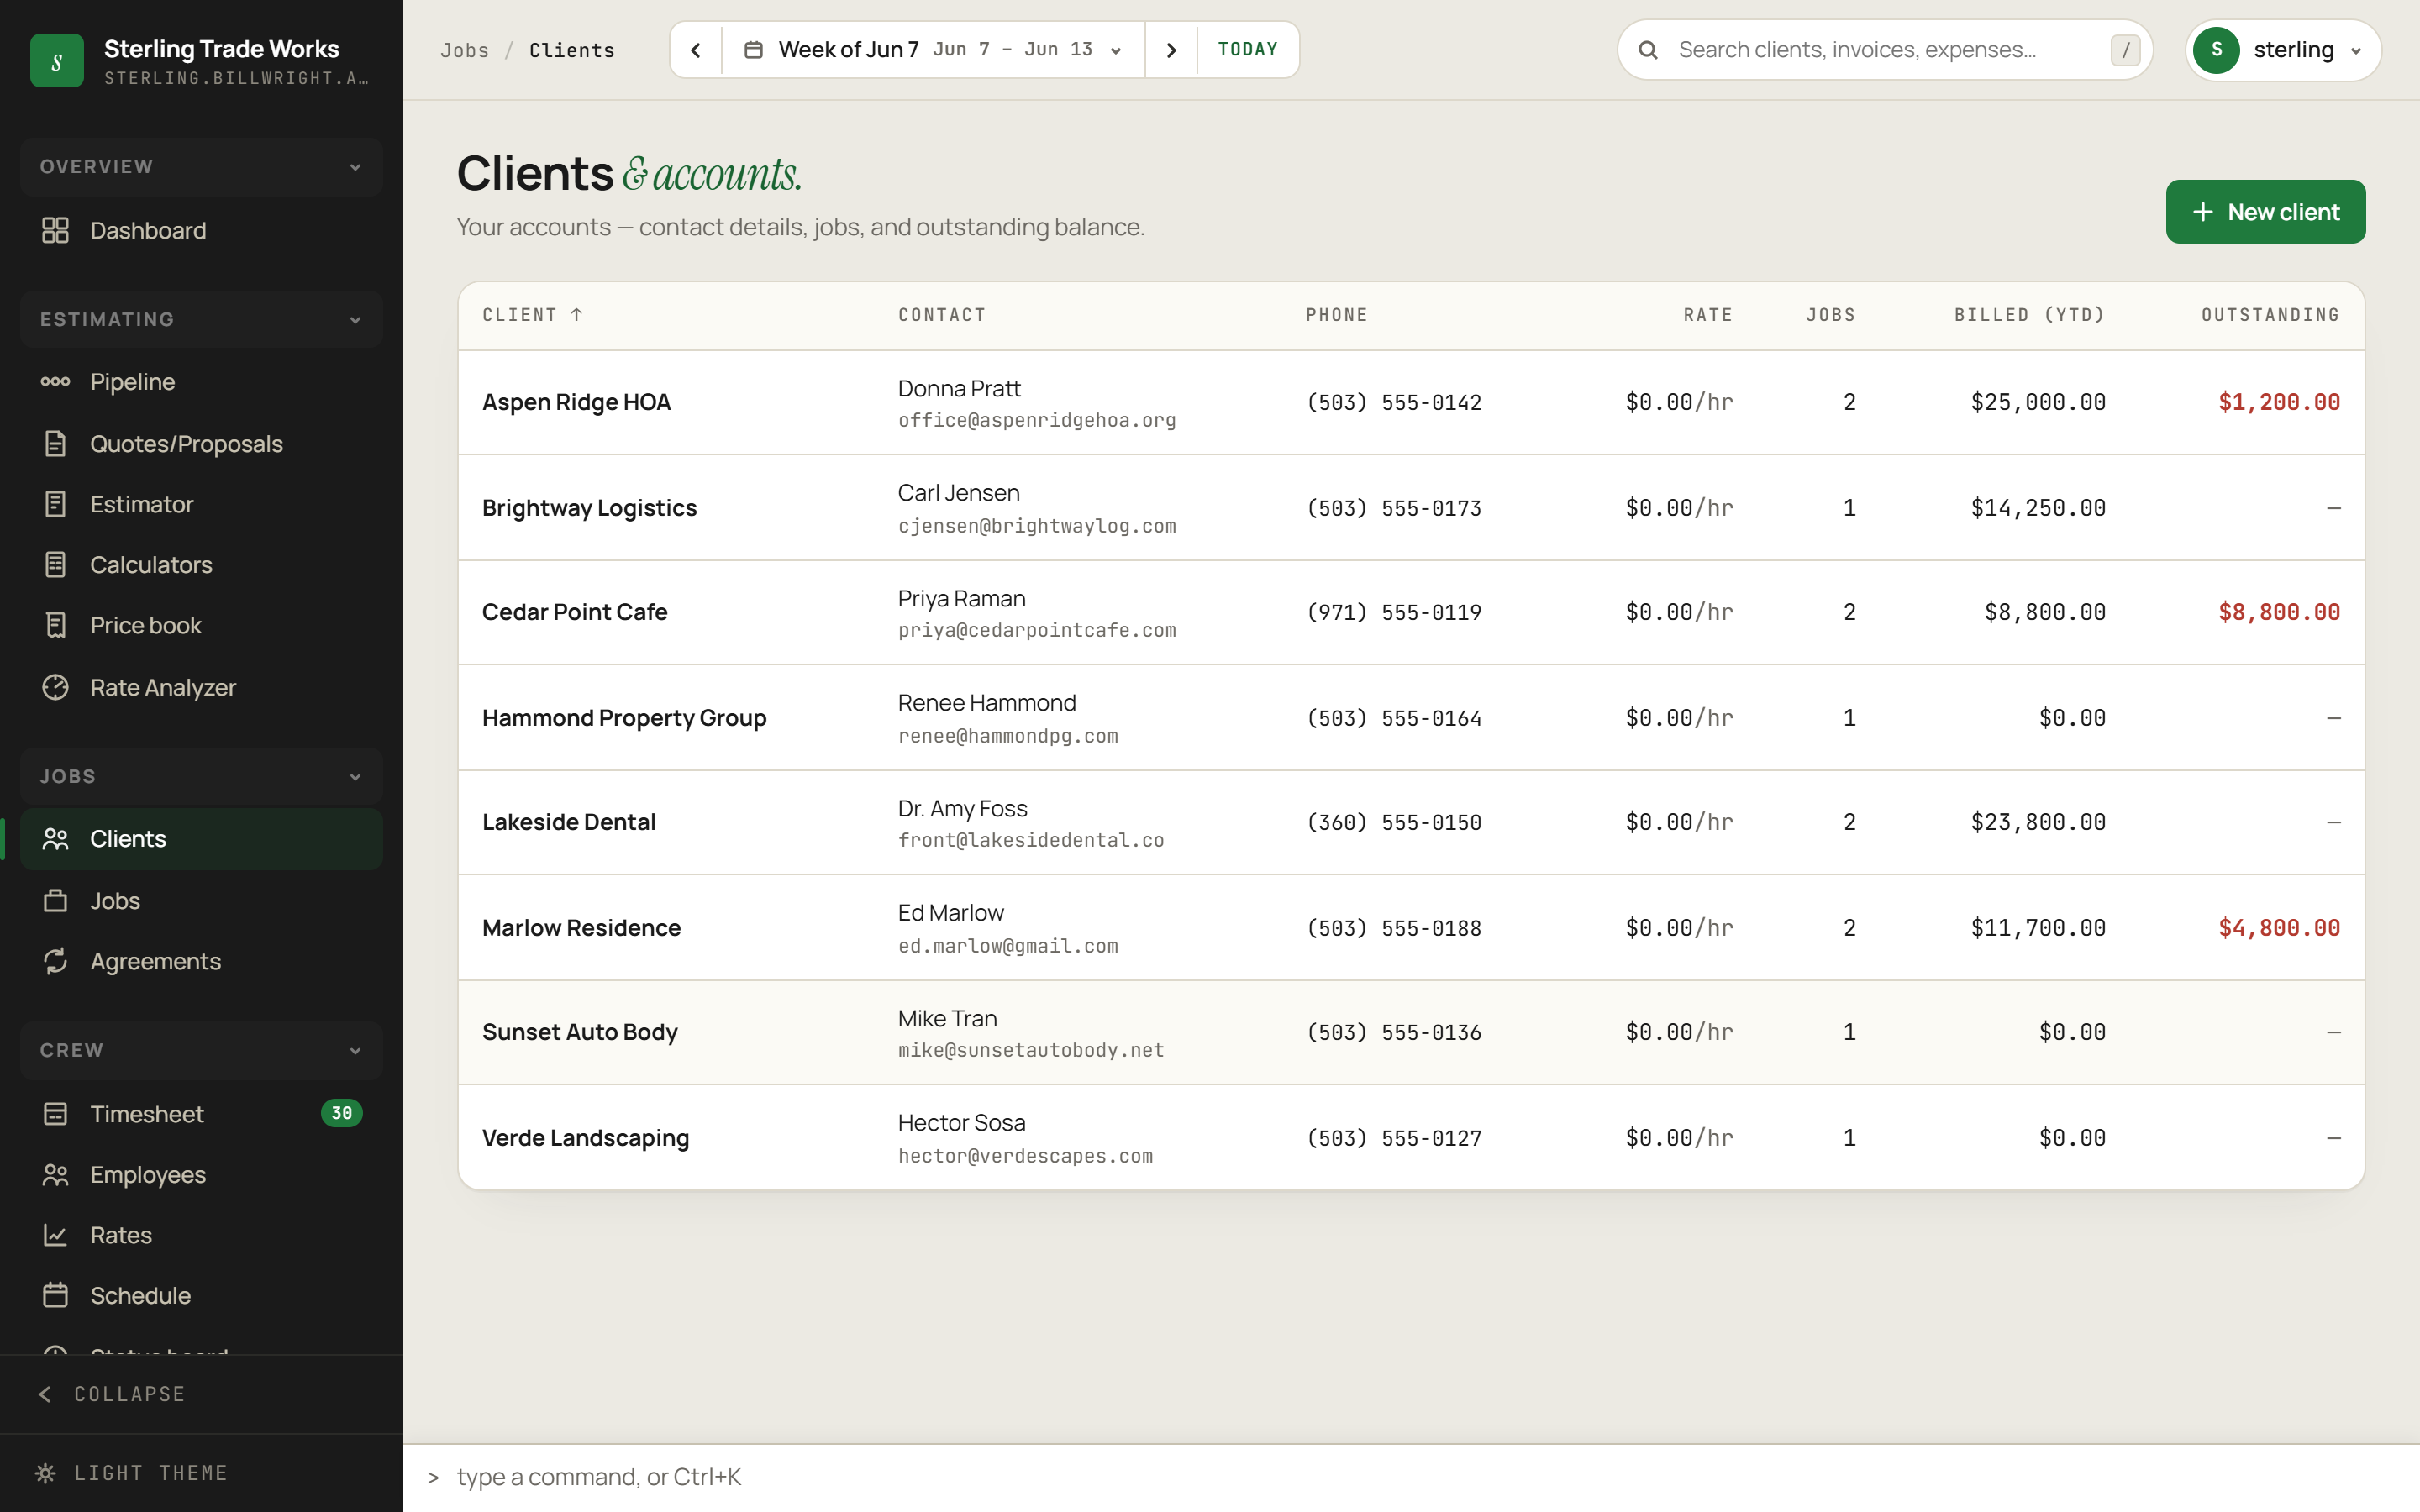The width and height of the screenshot is (2420, 1512).
Task: Go to previous week arrow
Action: [696, 49]
